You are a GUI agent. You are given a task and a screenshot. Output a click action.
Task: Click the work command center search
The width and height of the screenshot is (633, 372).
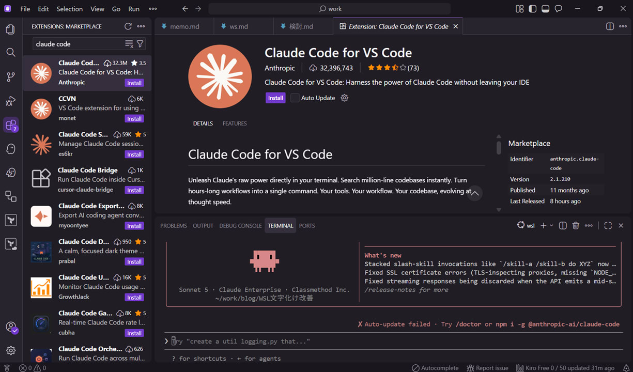pyautogui.click(x=330, y=9)
